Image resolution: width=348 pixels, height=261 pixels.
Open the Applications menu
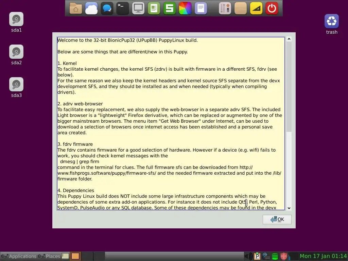[x=19, y=256]
